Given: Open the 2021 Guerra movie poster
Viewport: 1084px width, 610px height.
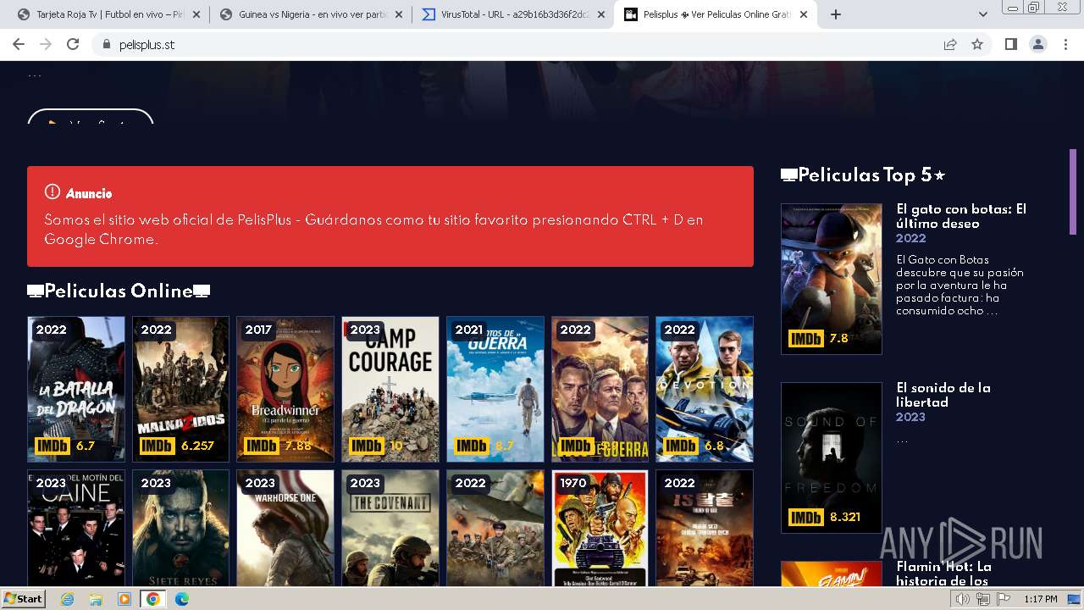Looking at the screenshot, I should [495, 389].
